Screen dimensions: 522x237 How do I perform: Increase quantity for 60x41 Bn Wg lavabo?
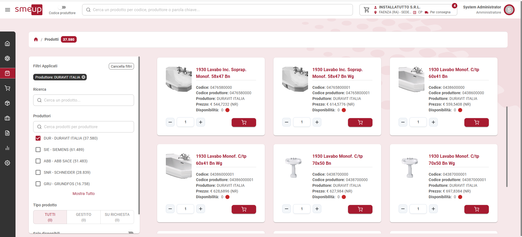click(x=201, y=209)
